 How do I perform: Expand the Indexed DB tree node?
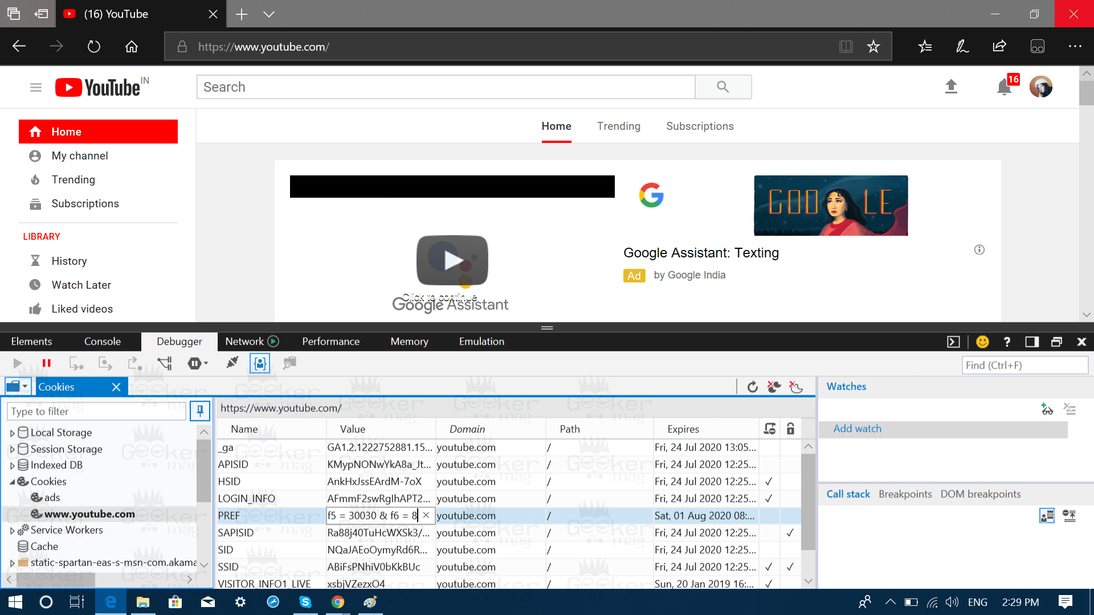tap(12, 465)
